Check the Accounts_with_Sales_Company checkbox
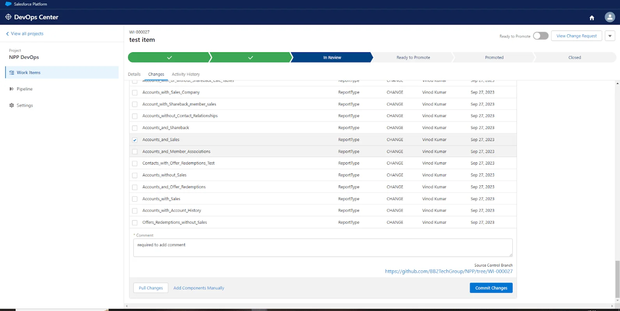620x311 pixels. [x=135, y=93]
